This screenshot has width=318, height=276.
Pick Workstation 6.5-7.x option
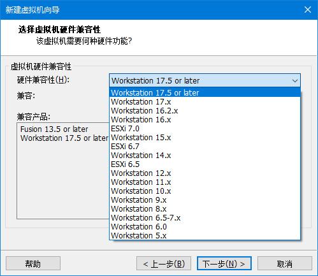pyautogui.click(x=205, y=218)
